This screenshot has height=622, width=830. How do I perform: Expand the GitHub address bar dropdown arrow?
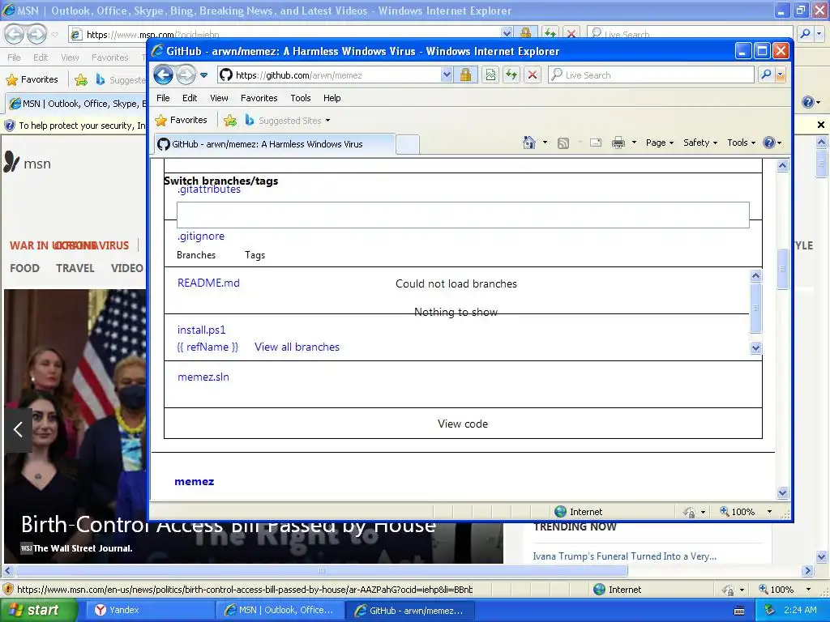point(447,75)
